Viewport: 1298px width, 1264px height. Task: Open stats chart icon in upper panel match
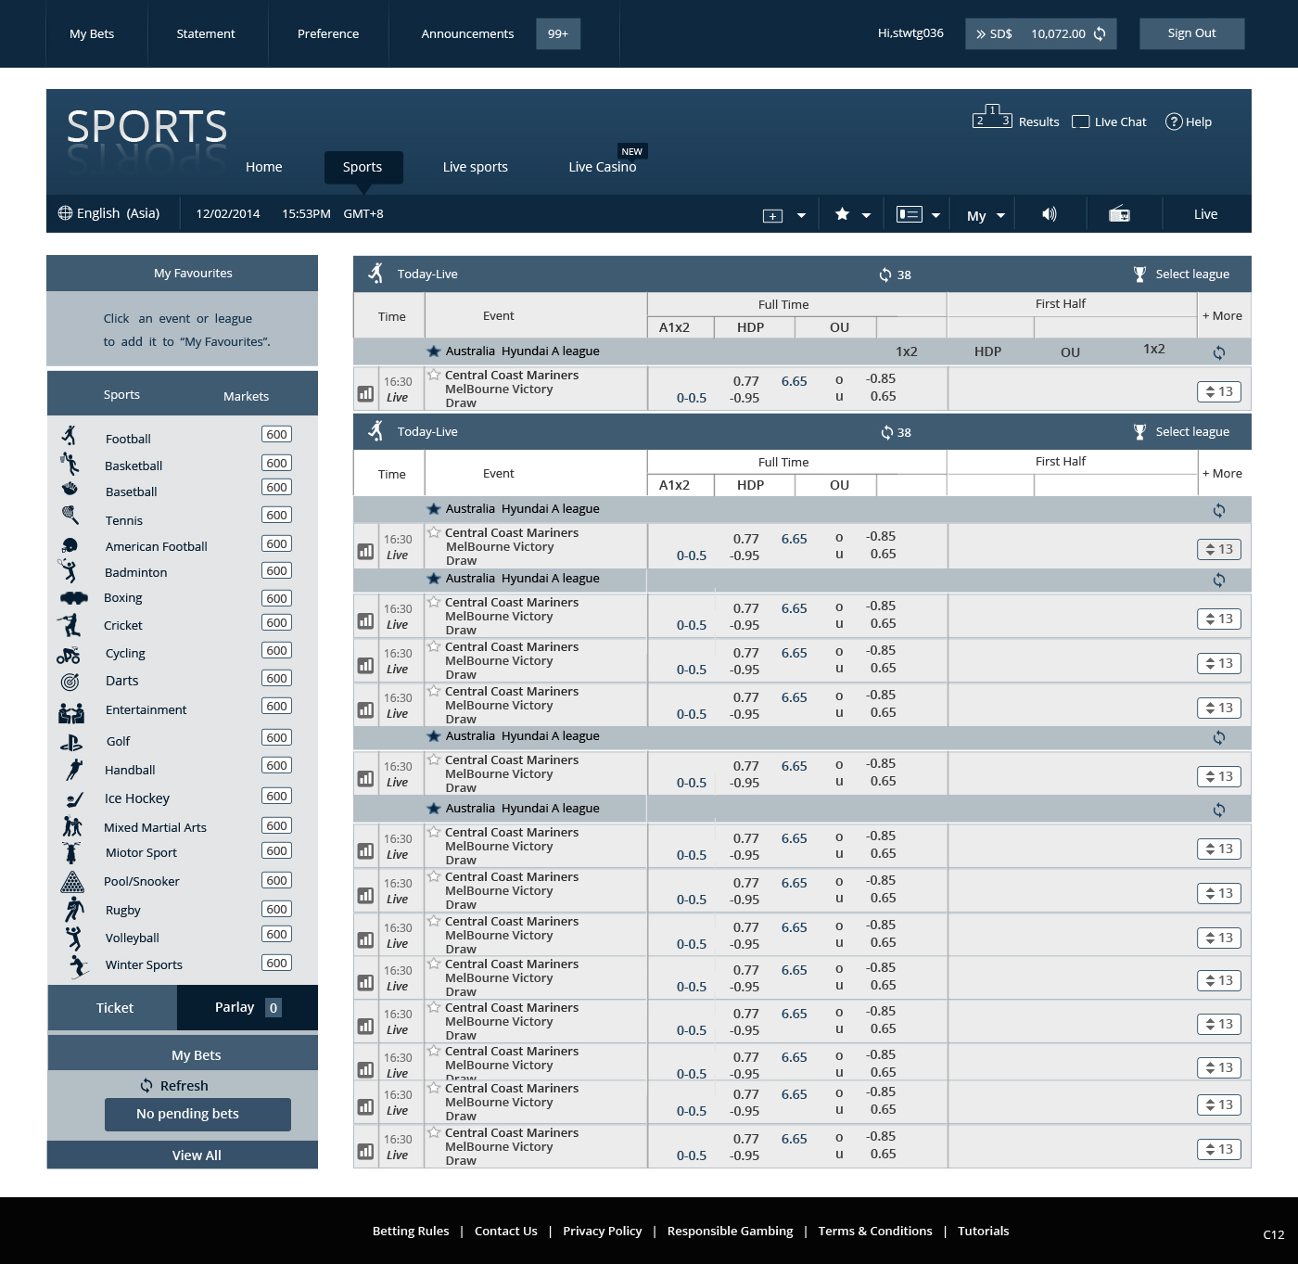(365, 393)
